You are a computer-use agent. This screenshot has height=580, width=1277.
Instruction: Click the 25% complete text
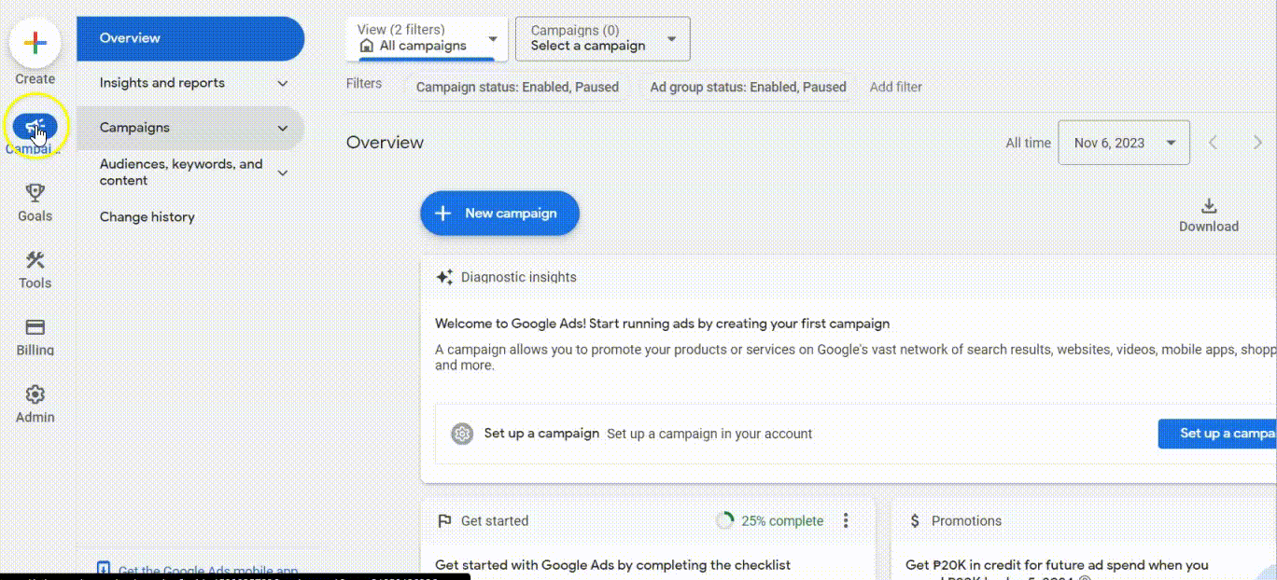tap(782, 521)
